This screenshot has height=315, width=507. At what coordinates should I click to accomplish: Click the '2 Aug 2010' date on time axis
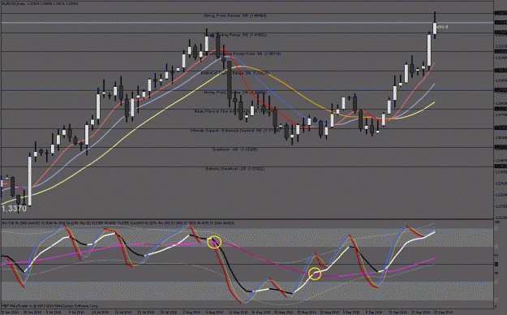[x=191, y=313]
